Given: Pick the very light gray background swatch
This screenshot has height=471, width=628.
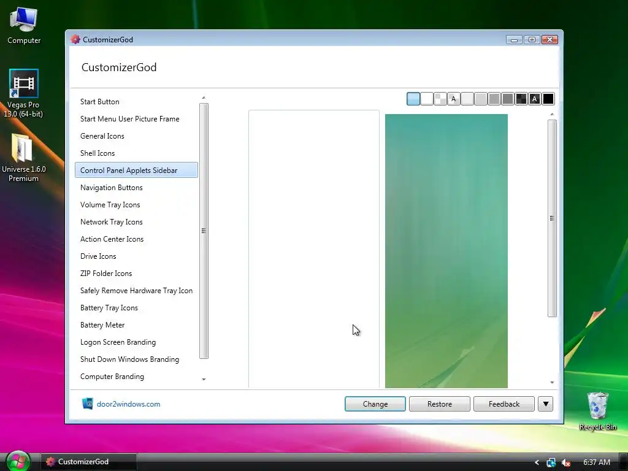Looking at the screenshot, I should click(467, 99).
